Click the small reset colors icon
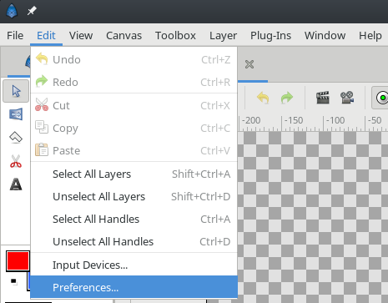 (13, 281)
